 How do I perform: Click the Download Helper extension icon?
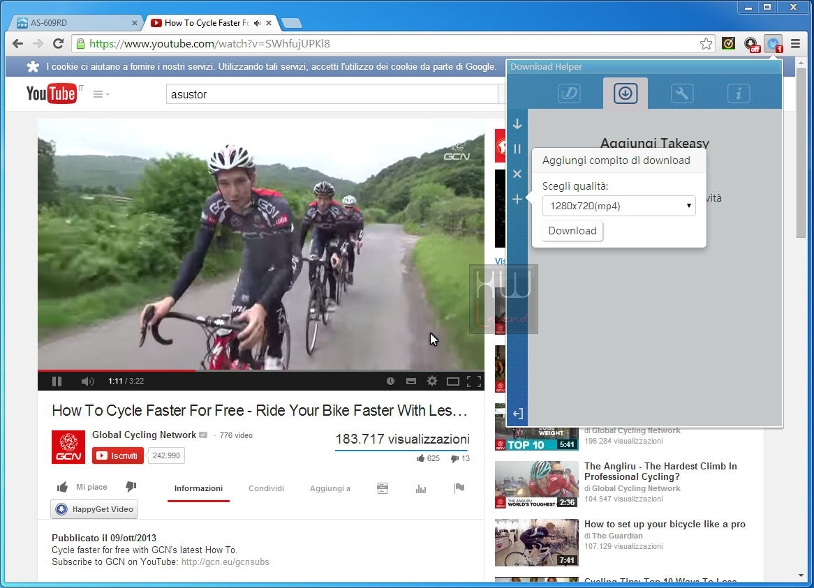(x=774, y=43)
